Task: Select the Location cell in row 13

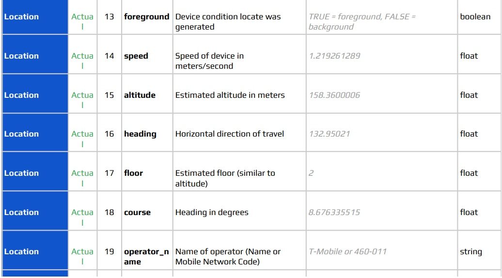Action: [35, 17]
